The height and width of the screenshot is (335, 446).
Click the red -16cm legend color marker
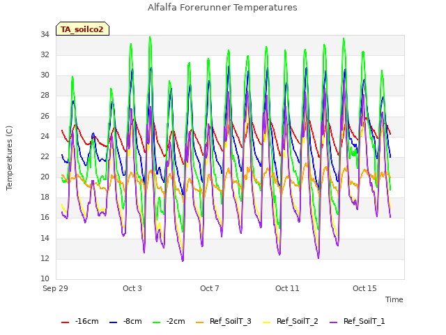65,322
